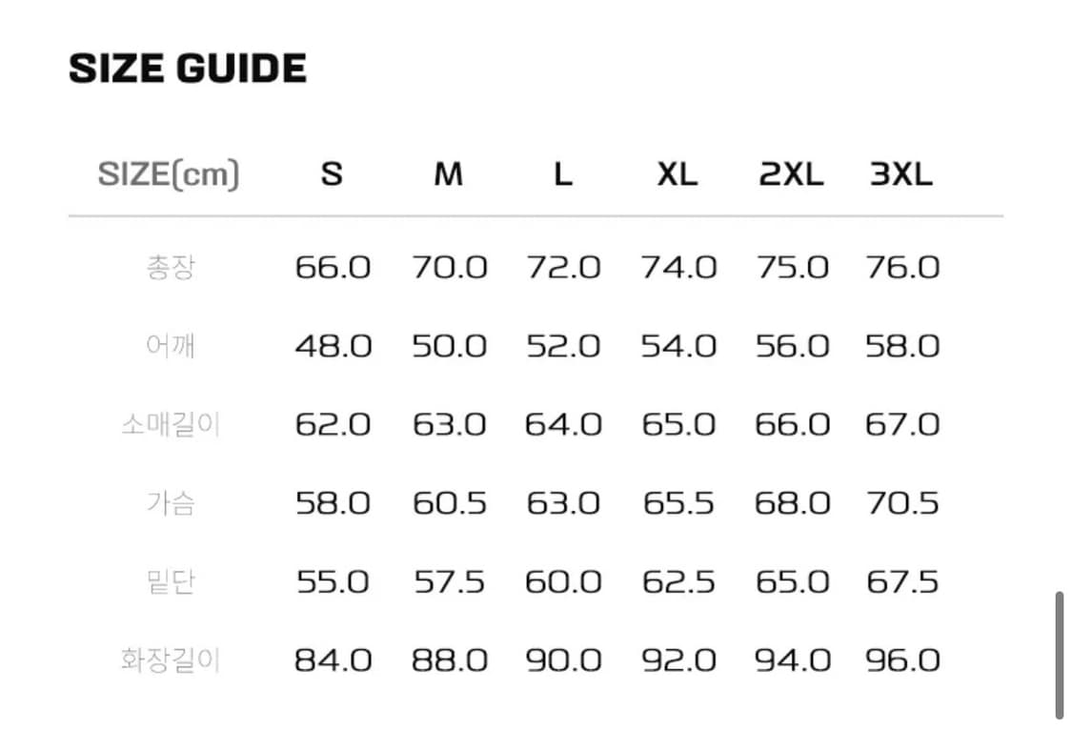Click the 가슴 row label
1072x751 pixels.
tap(171, 502)
